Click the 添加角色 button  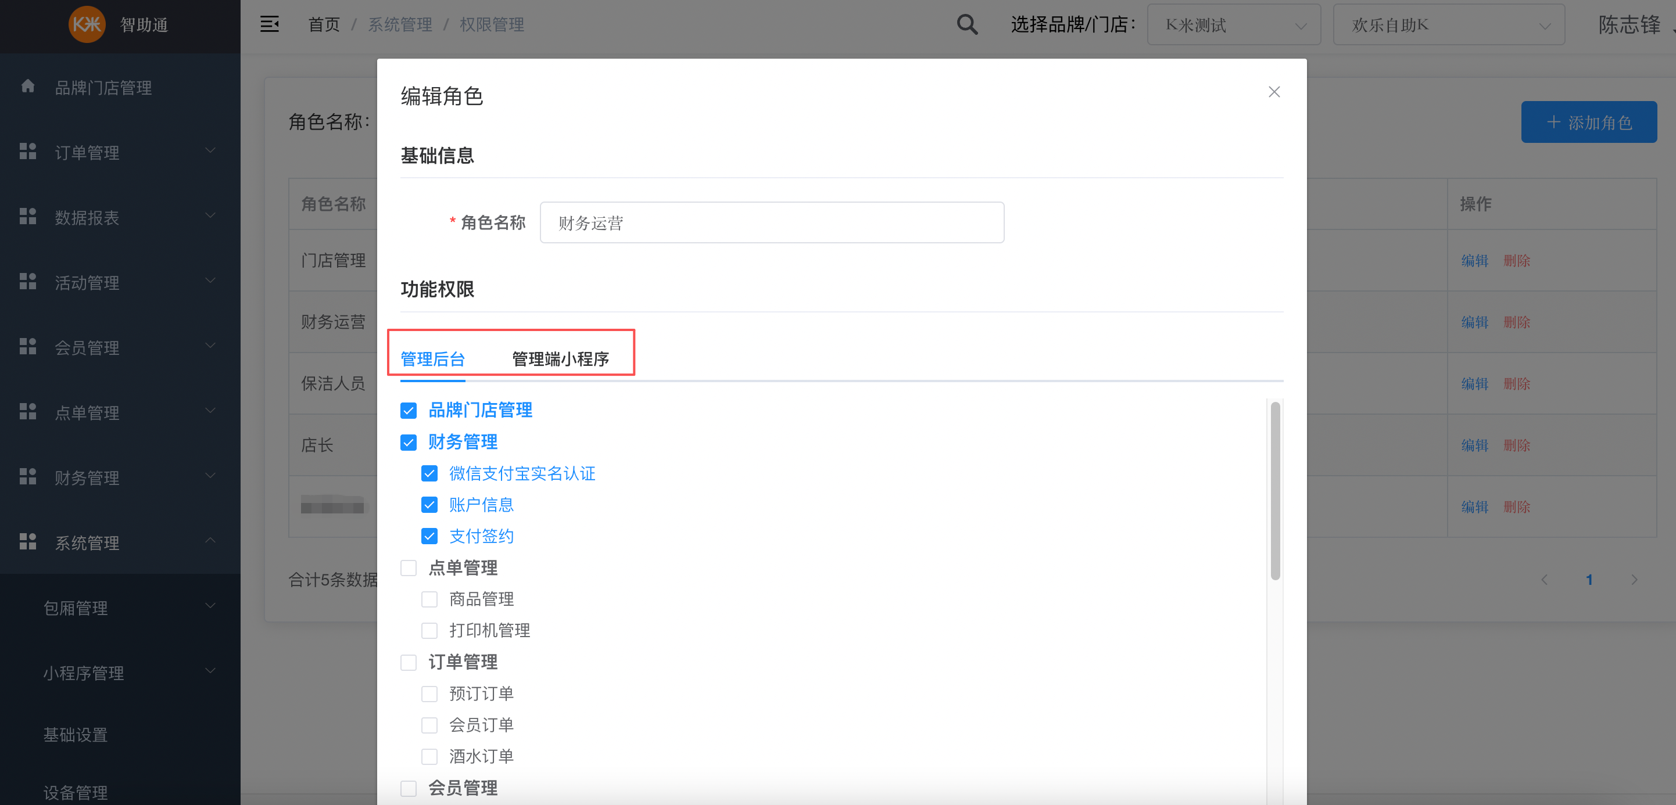[1588, 122]
